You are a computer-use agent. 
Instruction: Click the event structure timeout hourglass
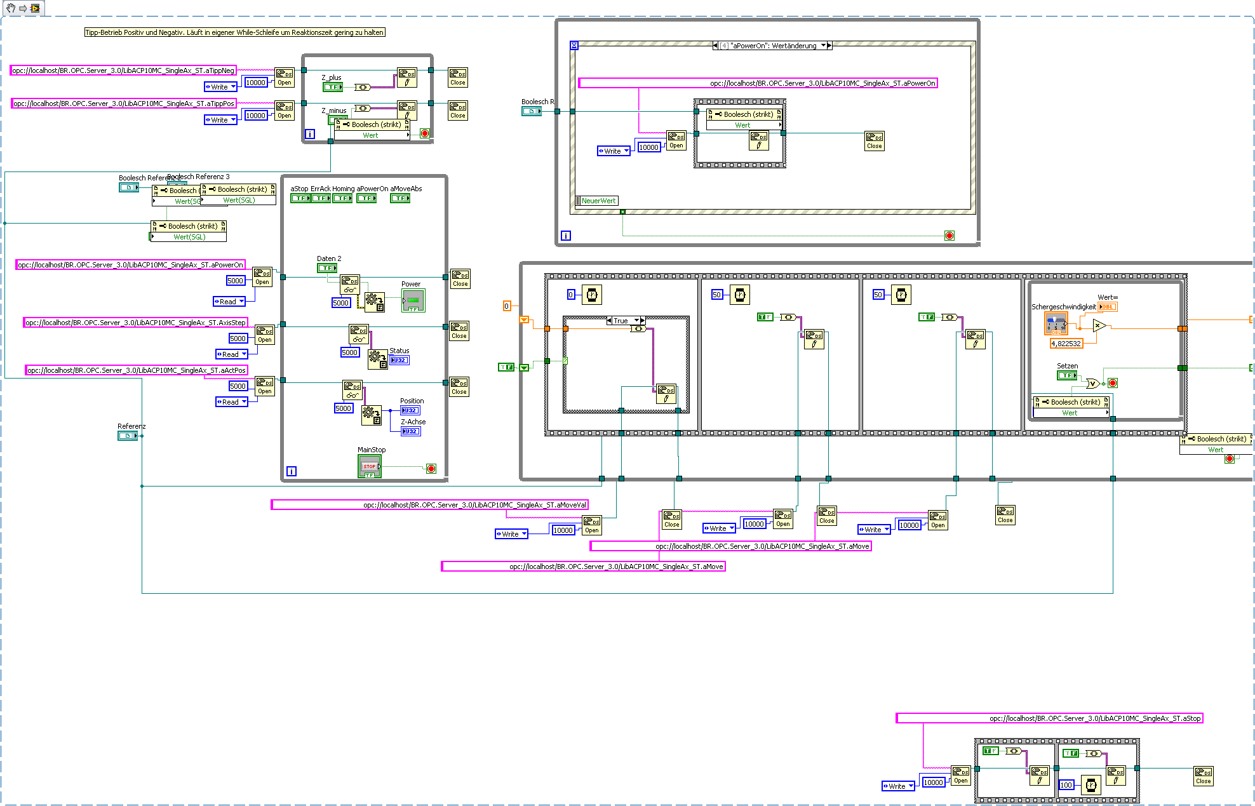(x=574, y=46)
